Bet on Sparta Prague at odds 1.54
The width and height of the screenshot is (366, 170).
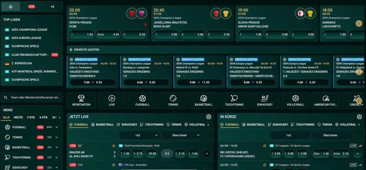(81, 34)
